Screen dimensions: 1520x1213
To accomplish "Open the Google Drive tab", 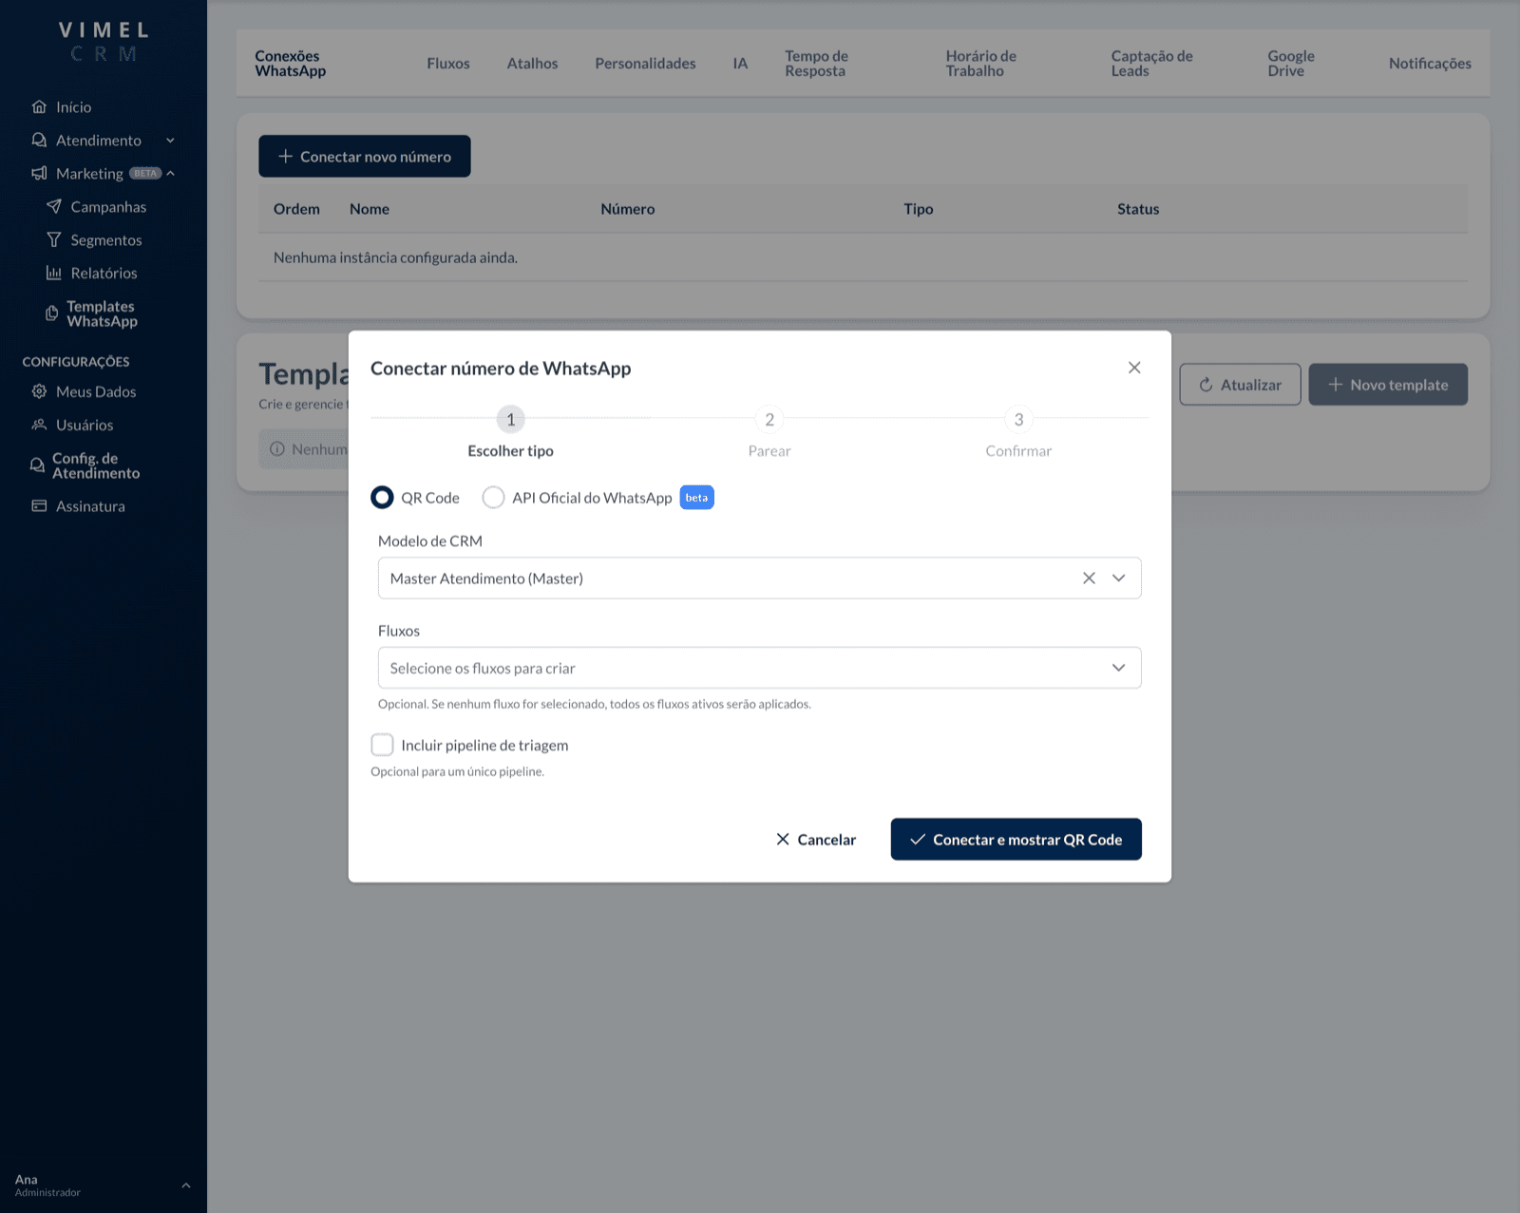I will click(1291, 63).
